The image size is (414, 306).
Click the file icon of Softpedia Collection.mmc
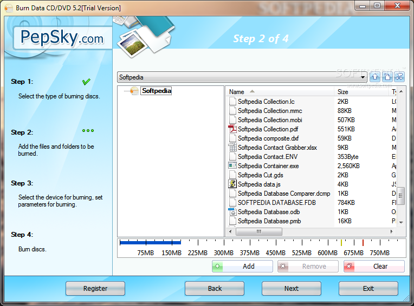[x=232, y=111]
